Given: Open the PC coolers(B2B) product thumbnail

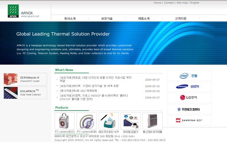Looking at the screenshot, I should [87, 121].
